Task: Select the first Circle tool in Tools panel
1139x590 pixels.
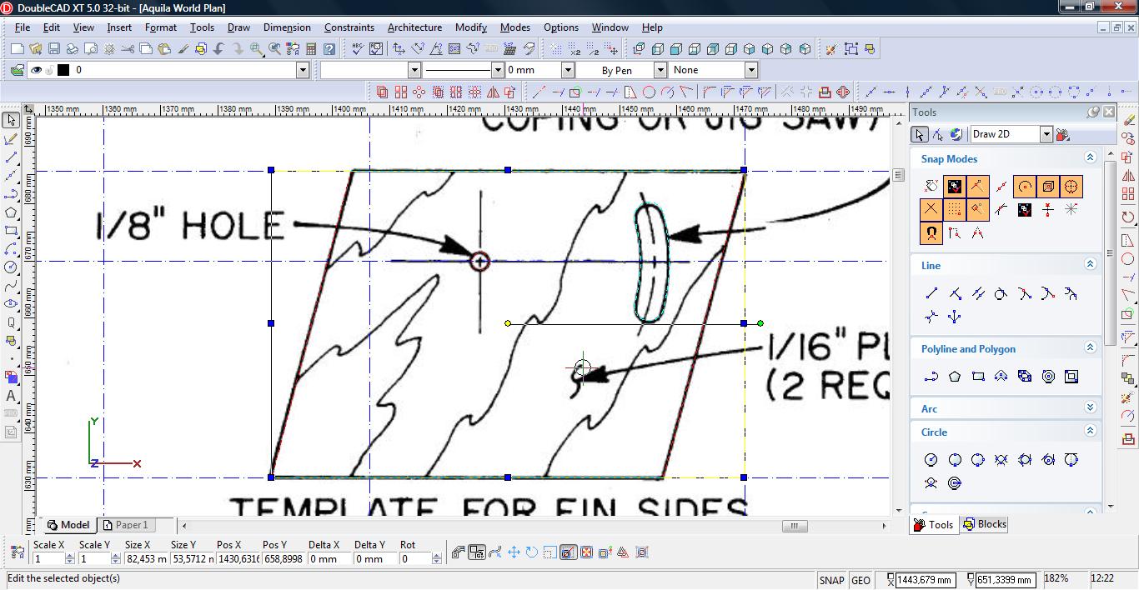Action: (x=931, y=459)
